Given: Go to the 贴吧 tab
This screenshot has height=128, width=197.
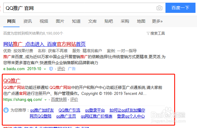Looking at the screenshot, I should coord(108,21).
